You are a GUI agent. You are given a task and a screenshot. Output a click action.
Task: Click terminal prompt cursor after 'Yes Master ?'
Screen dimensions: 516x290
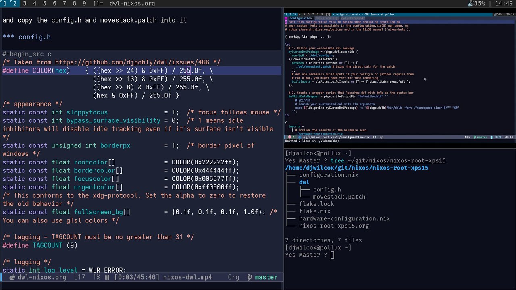click(x=332, y=255)
